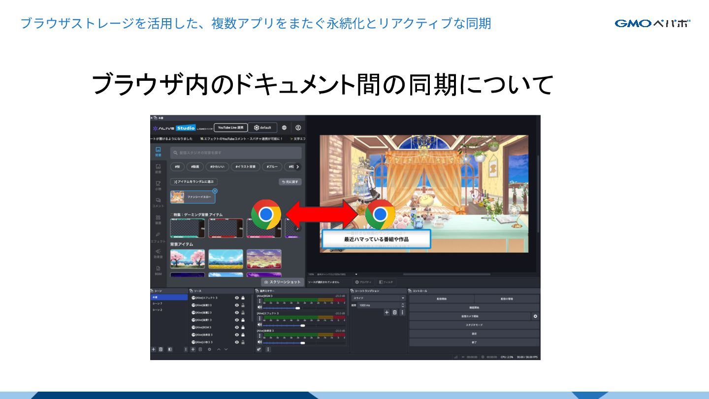Open options dots for [Alive]BGM 3 mixer

click(x=259, y=301)
